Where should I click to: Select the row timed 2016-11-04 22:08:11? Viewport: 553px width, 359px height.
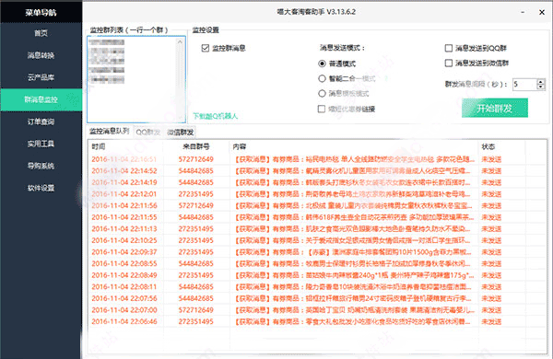tap(317, 287)
